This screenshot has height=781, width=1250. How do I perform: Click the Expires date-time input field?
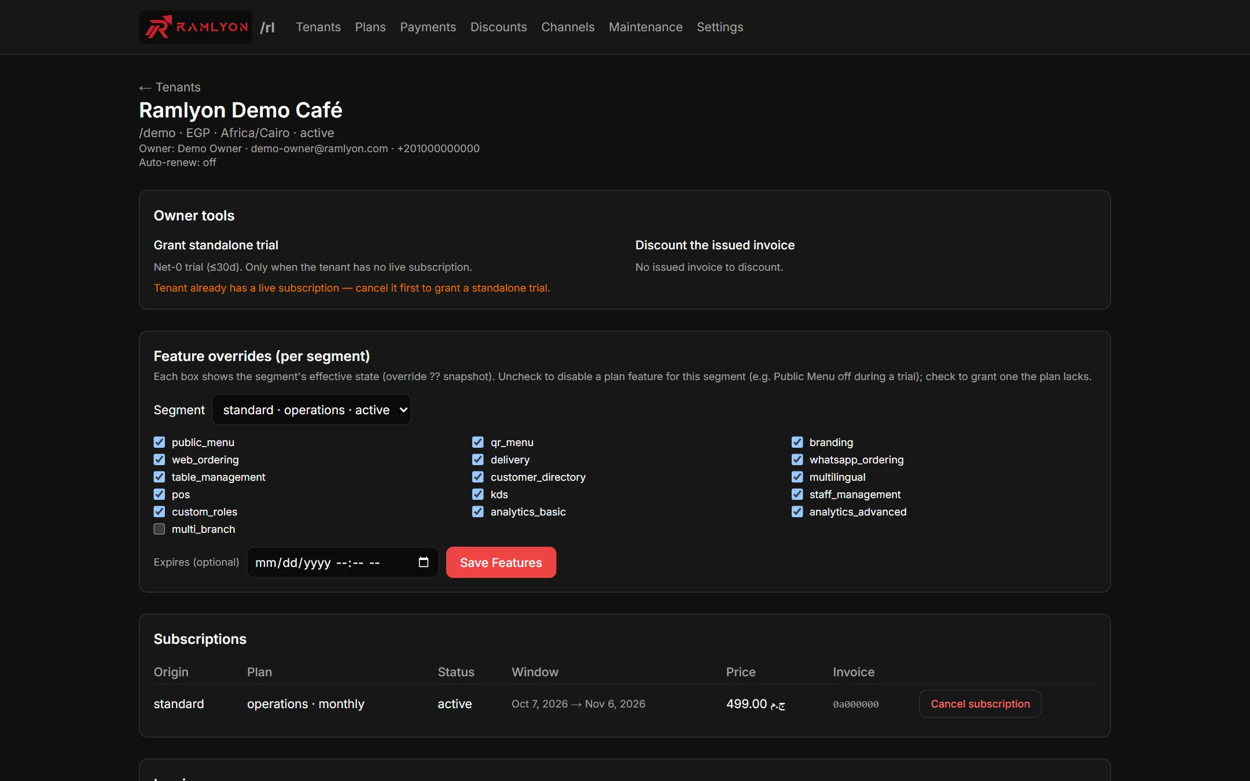coord(343,562)
